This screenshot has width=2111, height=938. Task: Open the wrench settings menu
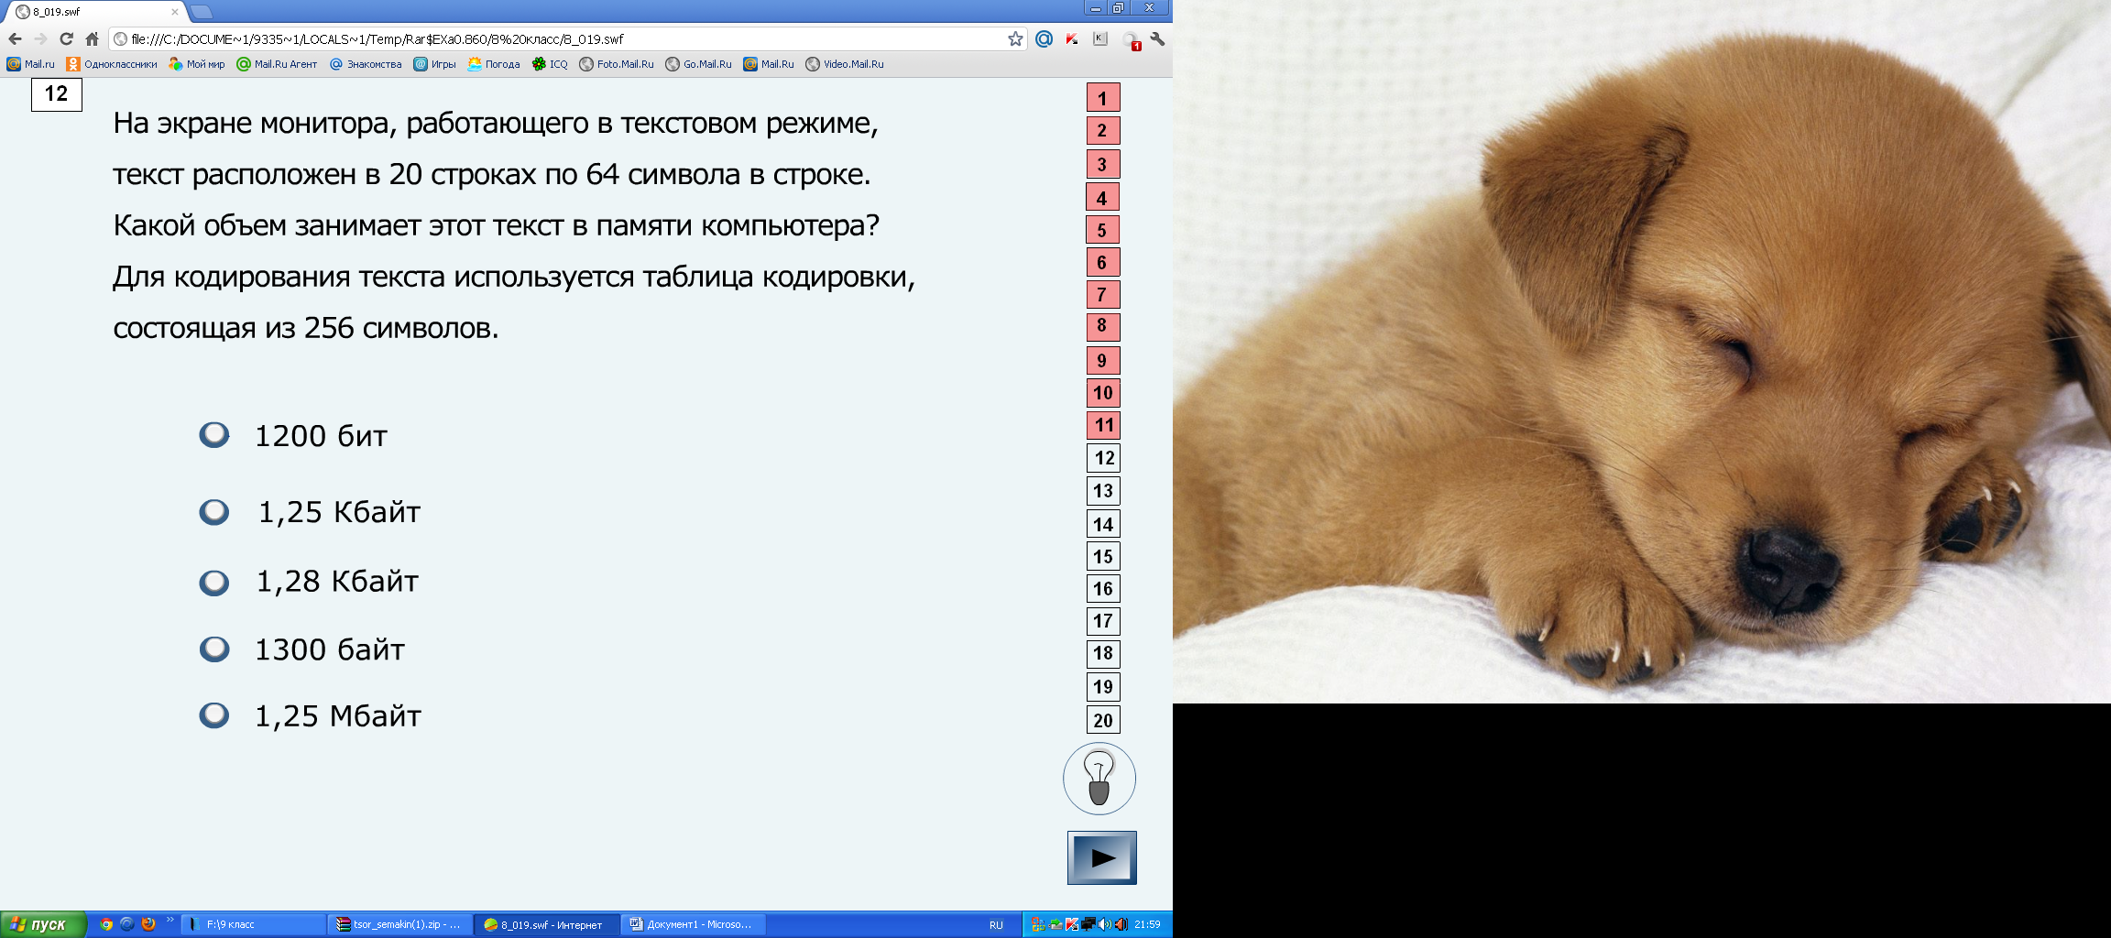(x=1157, y=39)
